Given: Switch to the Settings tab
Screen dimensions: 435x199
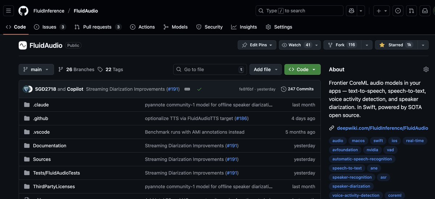Looking at the screenshot, I should click(279, 27).
